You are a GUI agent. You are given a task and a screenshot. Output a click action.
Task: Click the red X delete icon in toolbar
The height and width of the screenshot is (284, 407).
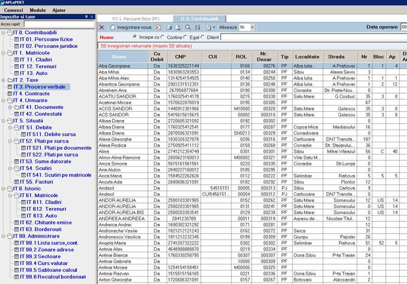pyautogui.click(x=102, y=27)
